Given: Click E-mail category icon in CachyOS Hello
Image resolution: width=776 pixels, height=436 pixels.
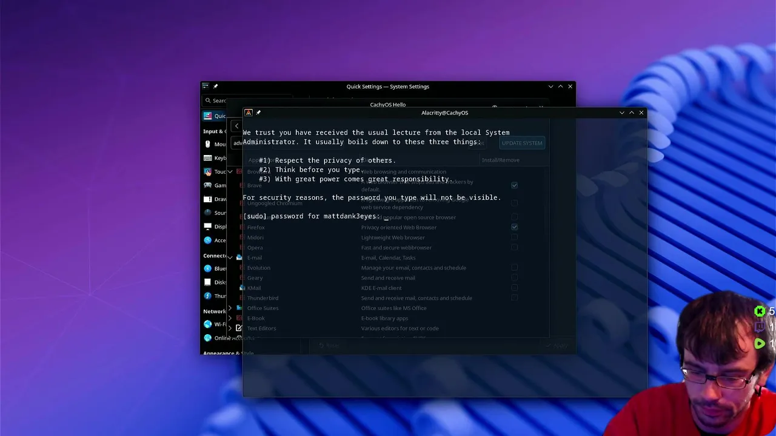Looking at the screenshot, I should pyautogui.click(x=239, y=257).
